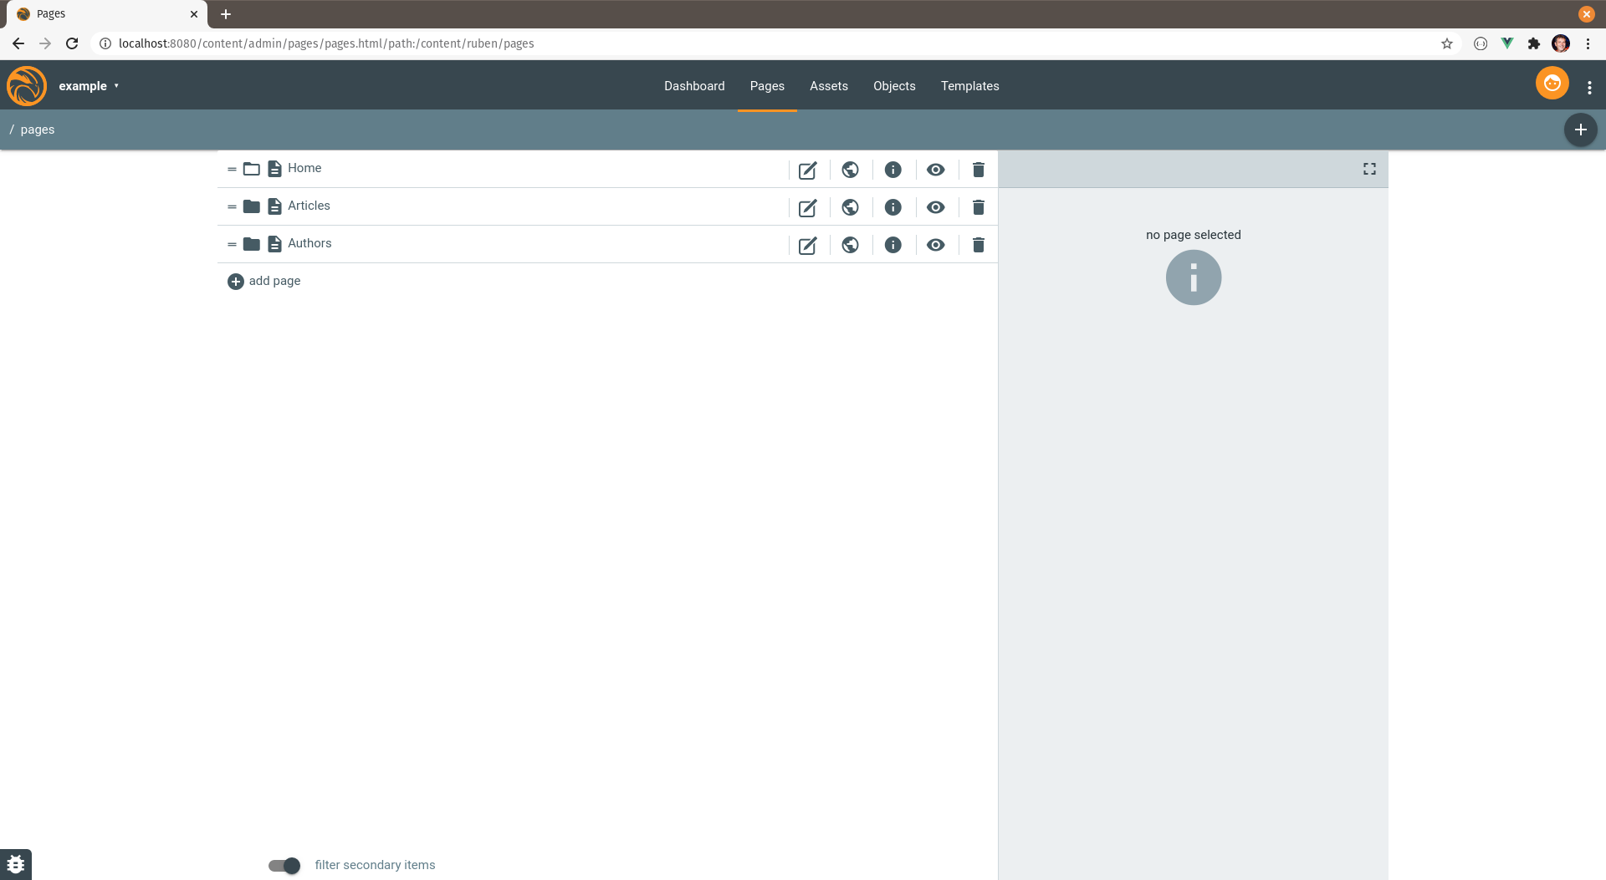
Task: Delete the Articles page with trash icon
Action: [x=978, y=207]
